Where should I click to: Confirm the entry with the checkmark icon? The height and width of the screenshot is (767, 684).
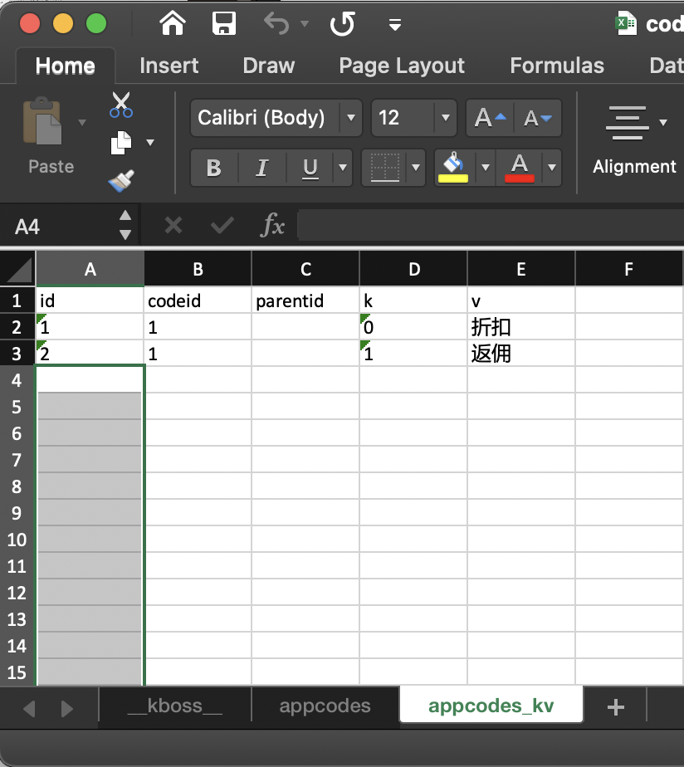[222, 226]
